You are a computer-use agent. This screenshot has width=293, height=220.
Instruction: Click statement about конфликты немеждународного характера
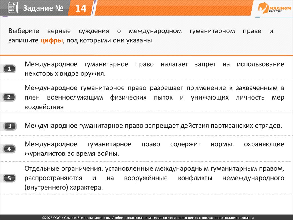tap(154, 178)
